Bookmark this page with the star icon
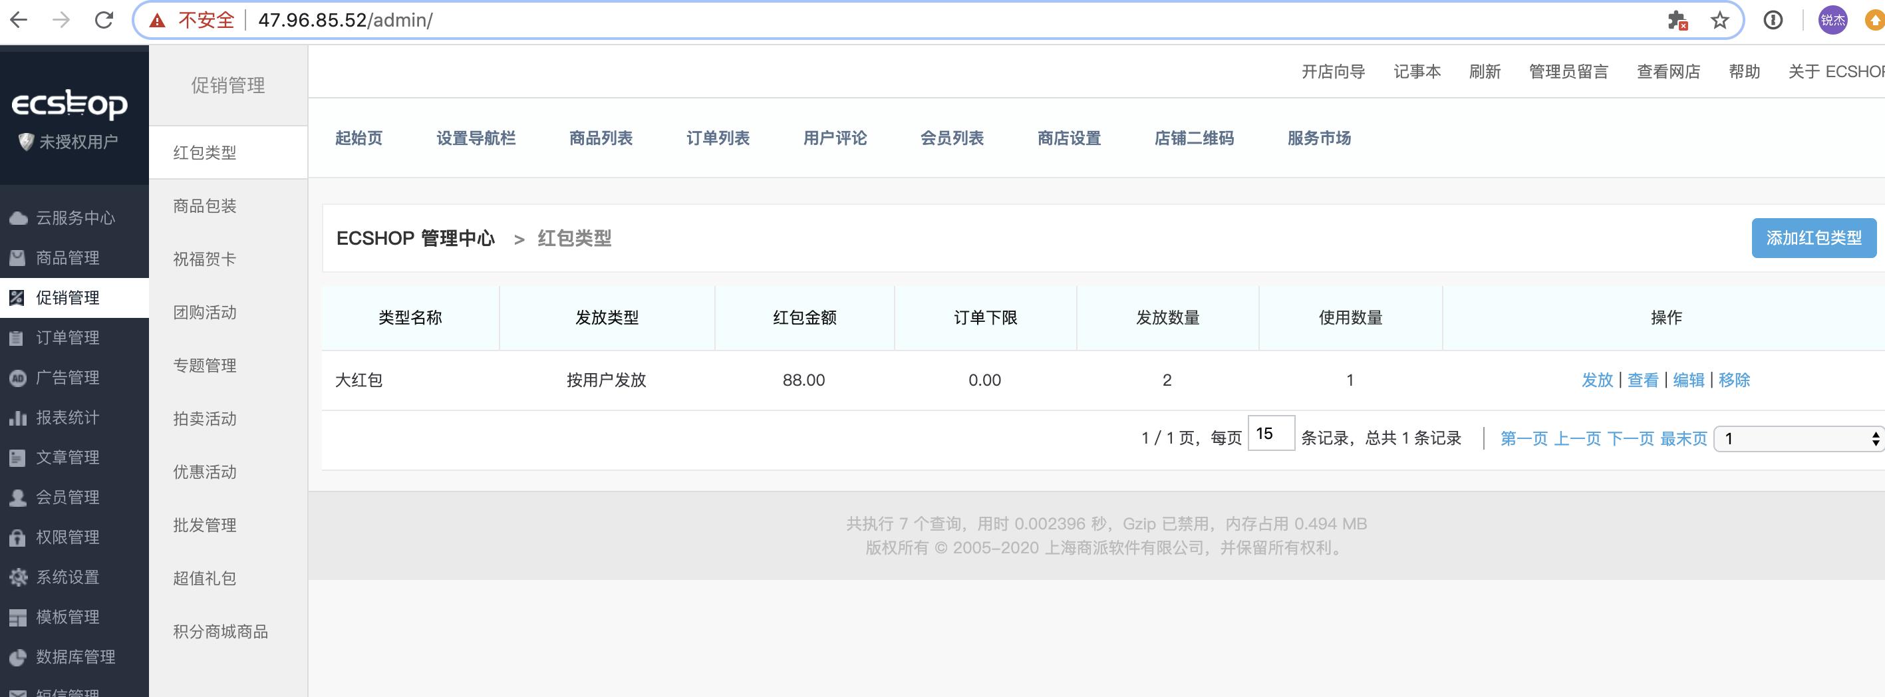The height and width of the screenshot is (697, 1885). (1718, 20)
